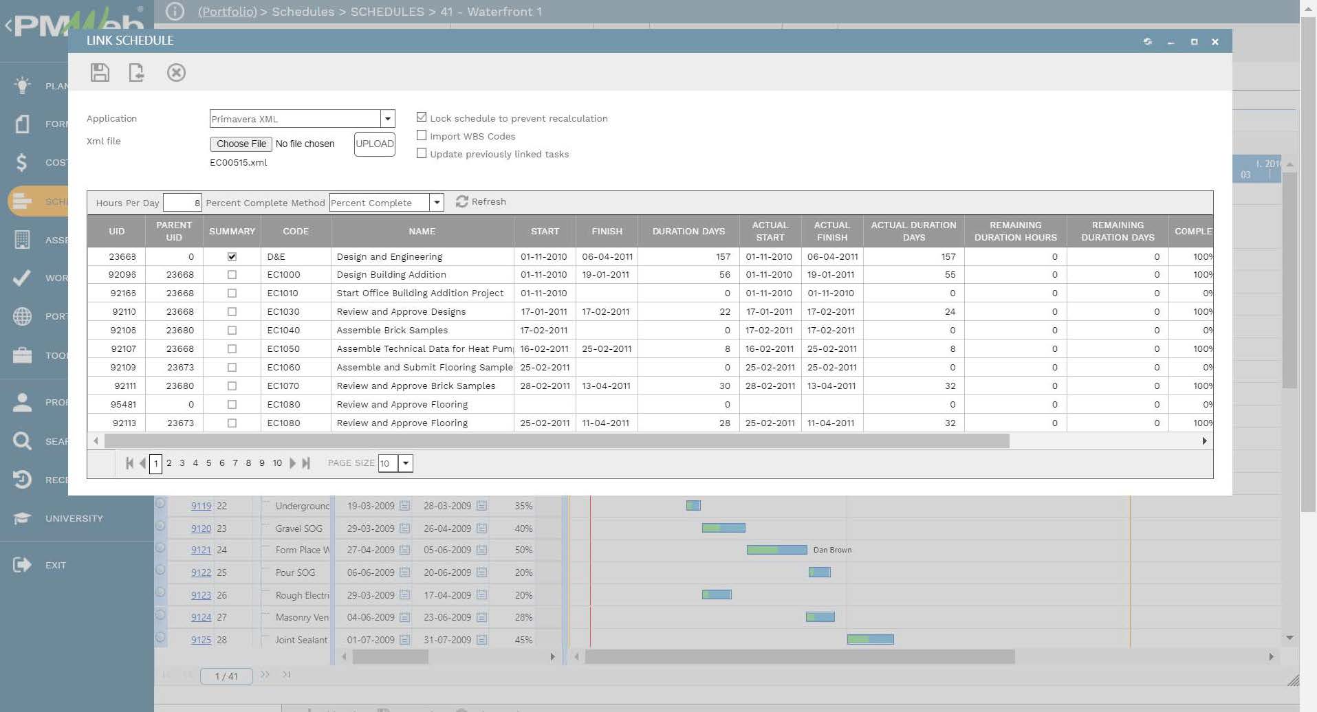The image size is (1317, 712).
Task: Open University in the sidebar menu
Action: pyautogui.click(x=74, y=518)
